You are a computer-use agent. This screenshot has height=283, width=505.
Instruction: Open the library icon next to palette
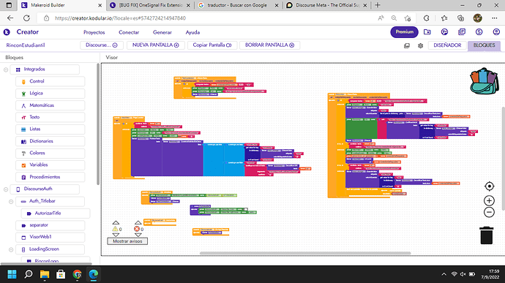pos(462,32)
